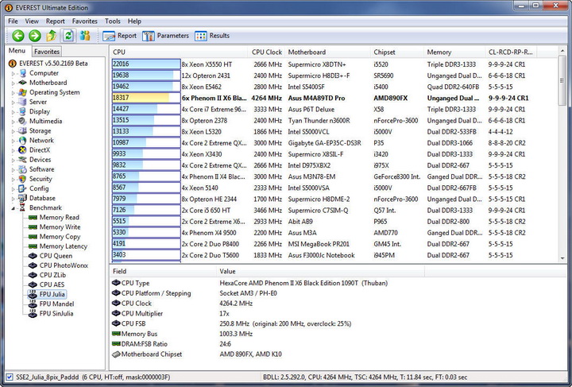The image size is (572, 387).
Task: Open the File menu
Action: pos(13,21)
